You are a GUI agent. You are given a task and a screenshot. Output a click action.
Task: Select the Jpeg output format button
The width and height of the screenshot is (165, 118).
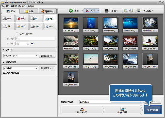click(8, 19)
